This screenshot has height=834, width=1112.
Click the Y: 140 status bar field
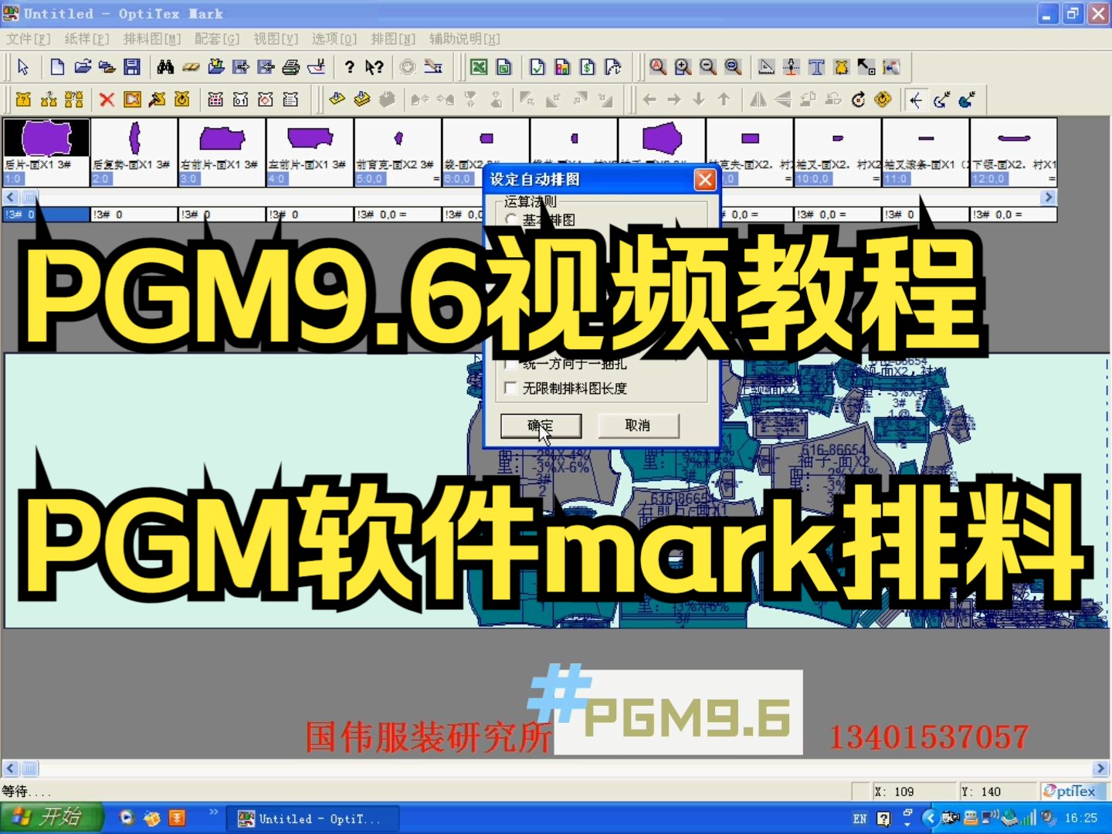coord(998,792)
